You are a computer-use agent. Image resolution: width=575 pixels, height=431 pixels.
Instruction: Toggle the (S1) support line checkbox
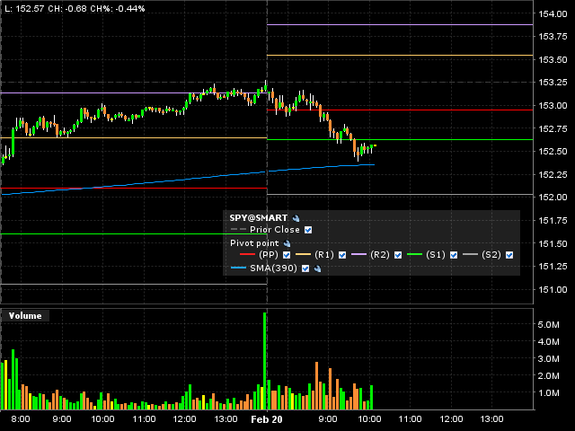tap(454, 255)
